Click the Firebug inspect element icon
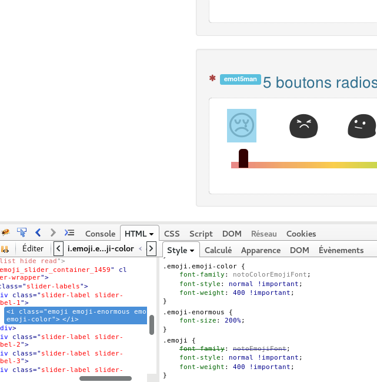Screen dimensions: 377x382 coord(22,232)
